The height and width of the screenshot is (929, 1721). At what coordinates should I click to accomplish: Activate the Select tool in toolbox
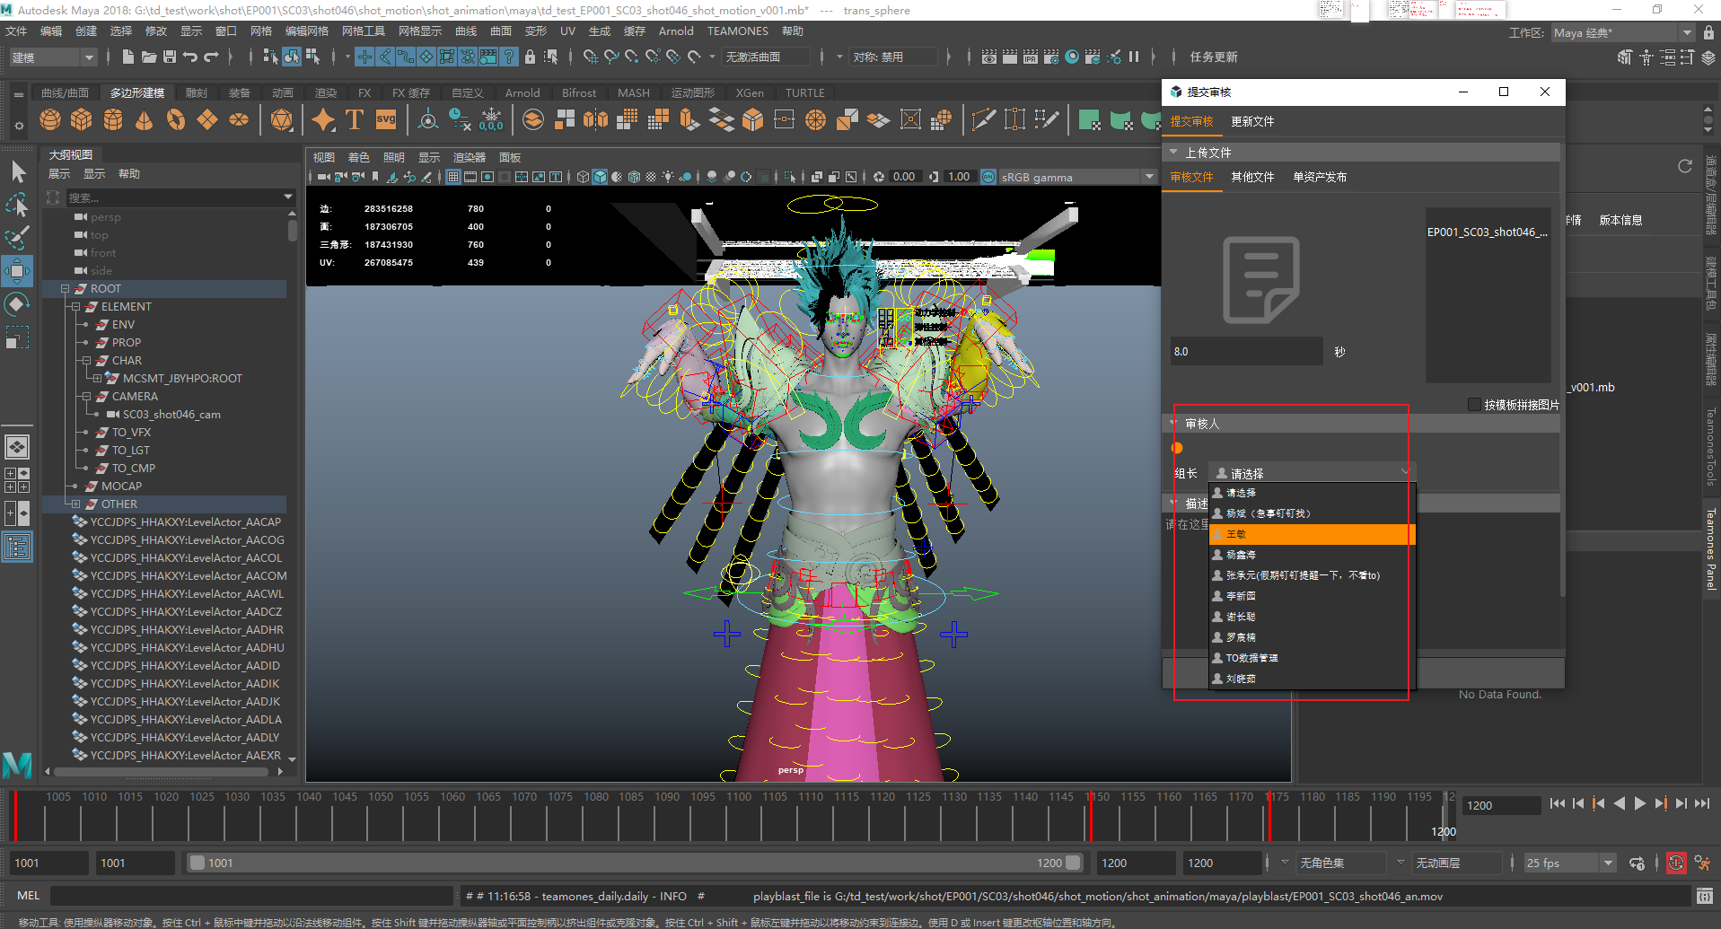click(18, 171)
